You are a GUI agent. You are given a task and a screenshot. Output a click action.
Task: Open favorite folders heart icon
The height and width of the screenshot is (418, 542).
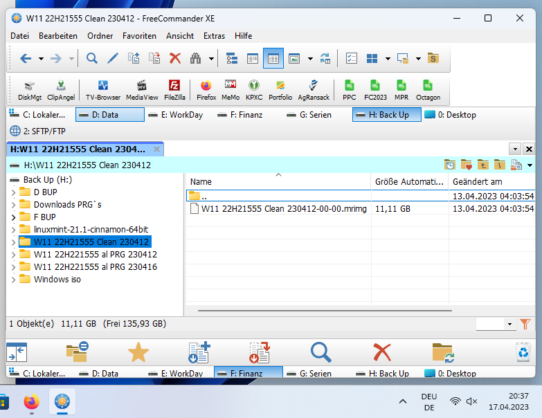pos(467,165)
